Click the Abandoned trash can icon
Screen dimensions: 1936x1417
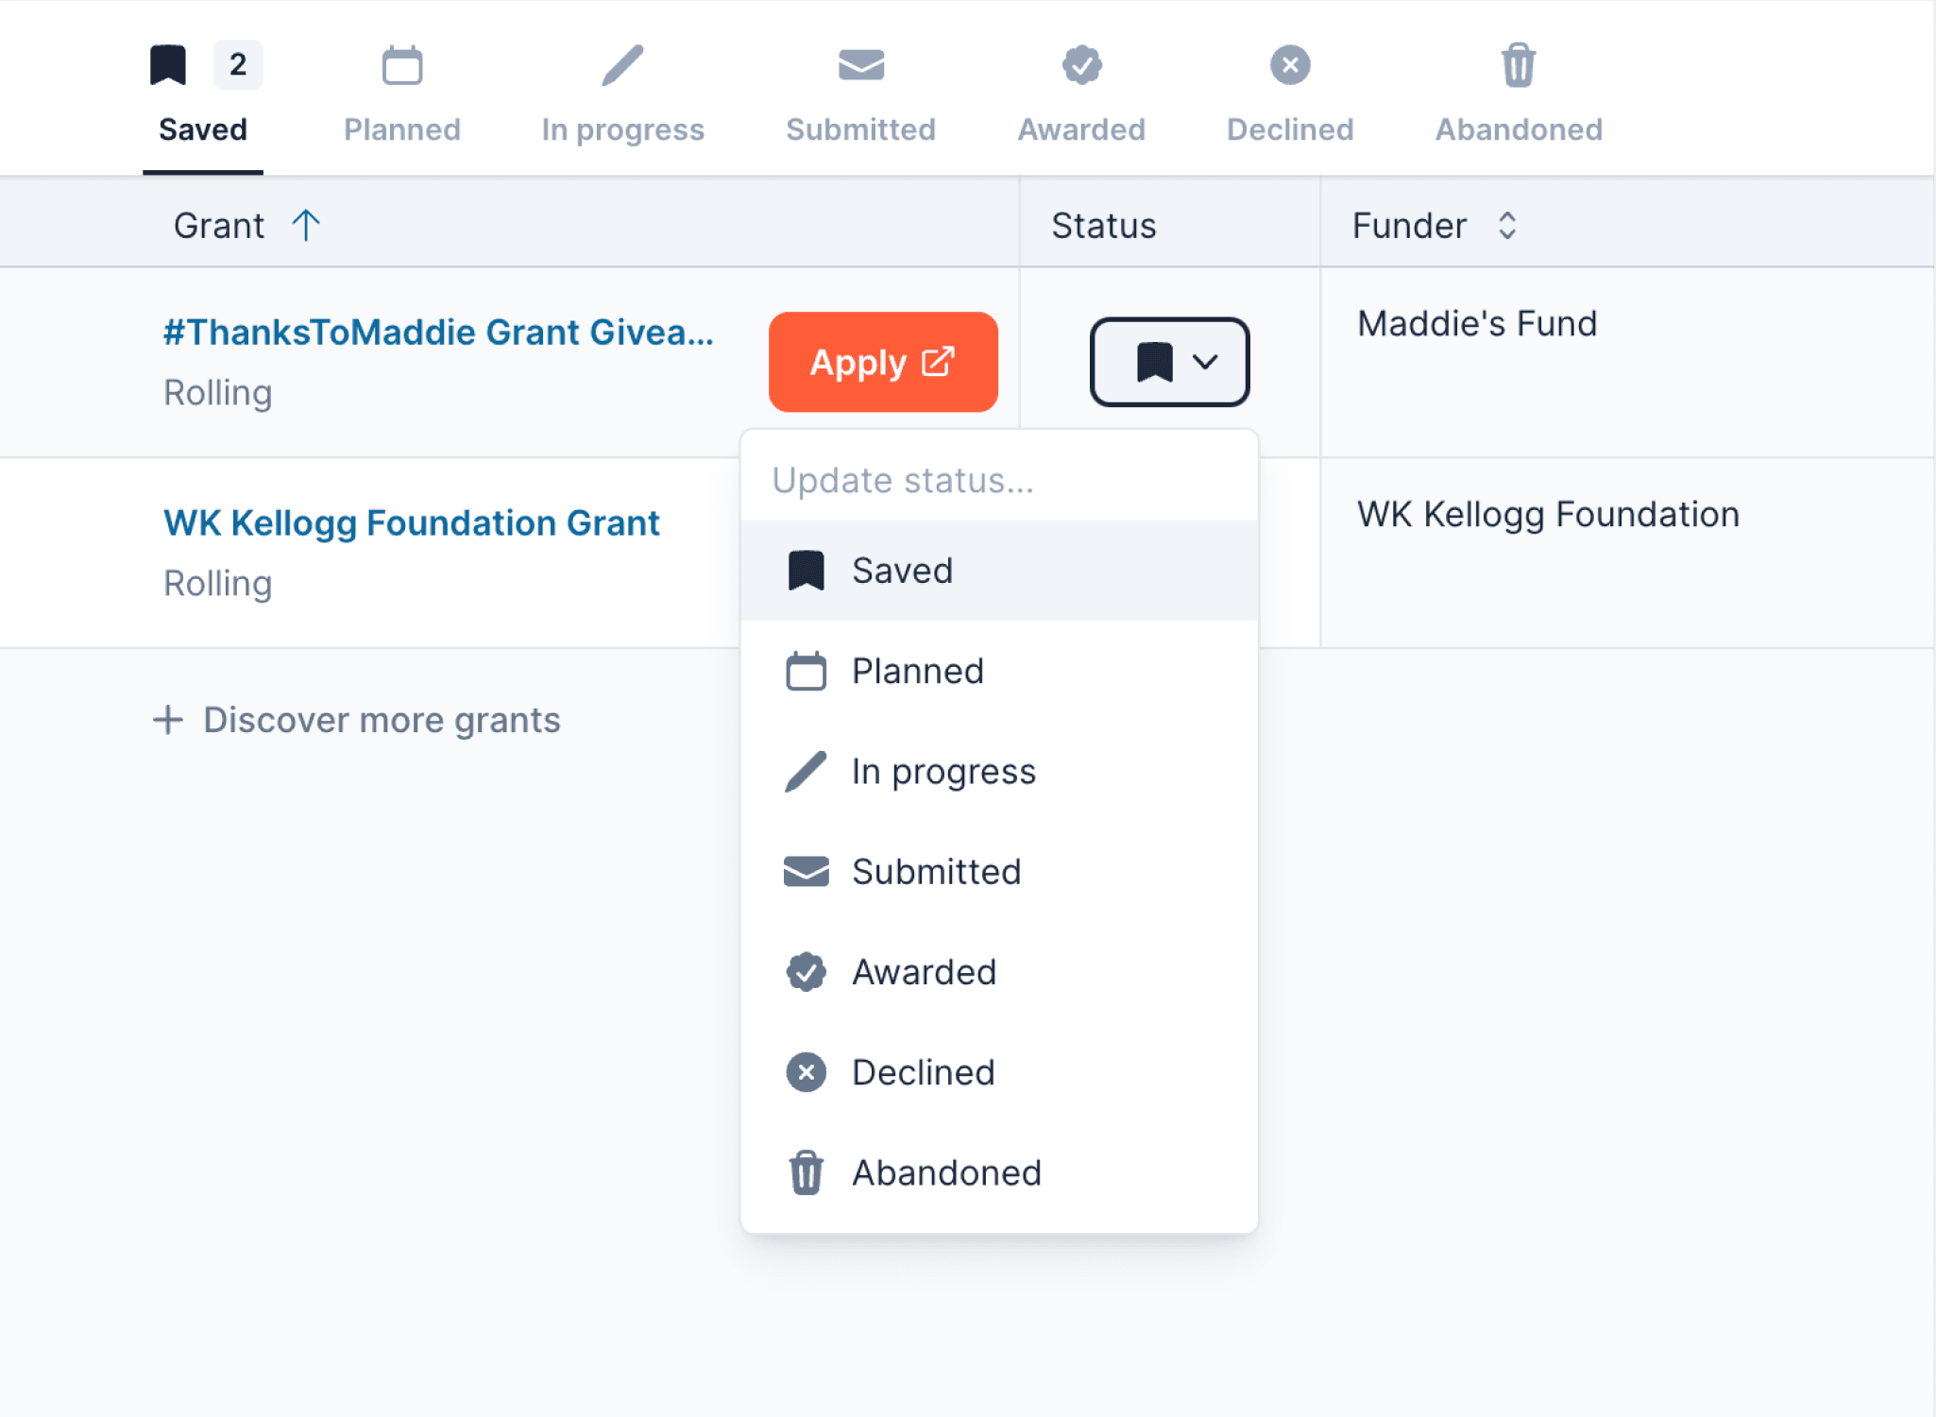1519,65
